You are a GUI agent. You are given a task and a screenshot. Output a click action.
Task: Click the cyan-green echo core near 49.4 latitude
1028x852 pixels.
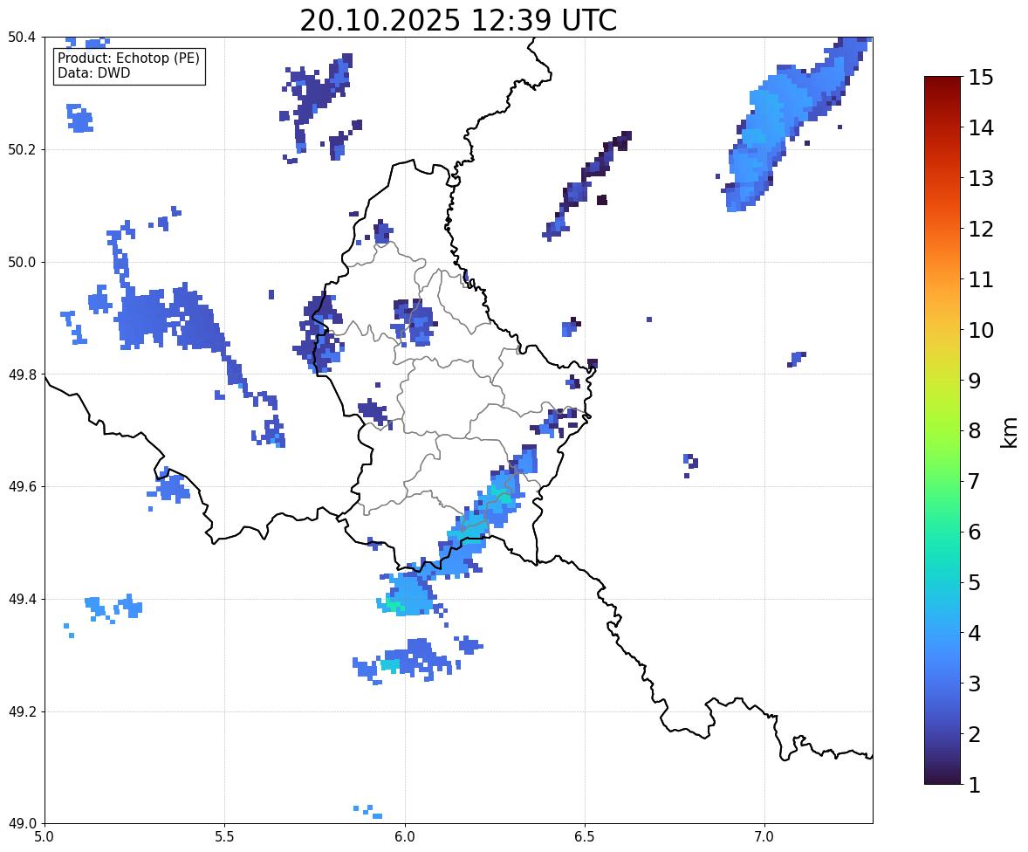click(x=394, y=605)
